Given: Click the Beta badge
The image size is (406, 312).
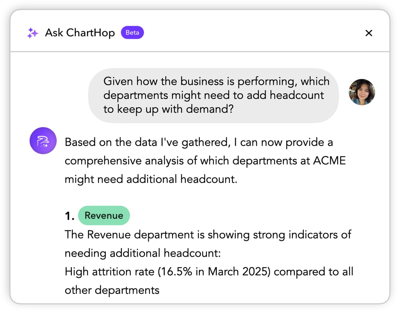Looking at the screenshot, I should point(132,33).
